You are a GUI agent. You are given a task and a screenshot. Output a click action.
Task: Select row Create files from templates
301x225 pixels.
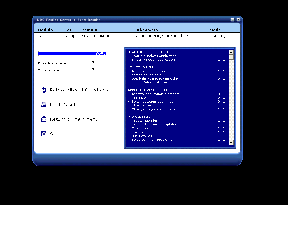(176, 124)
